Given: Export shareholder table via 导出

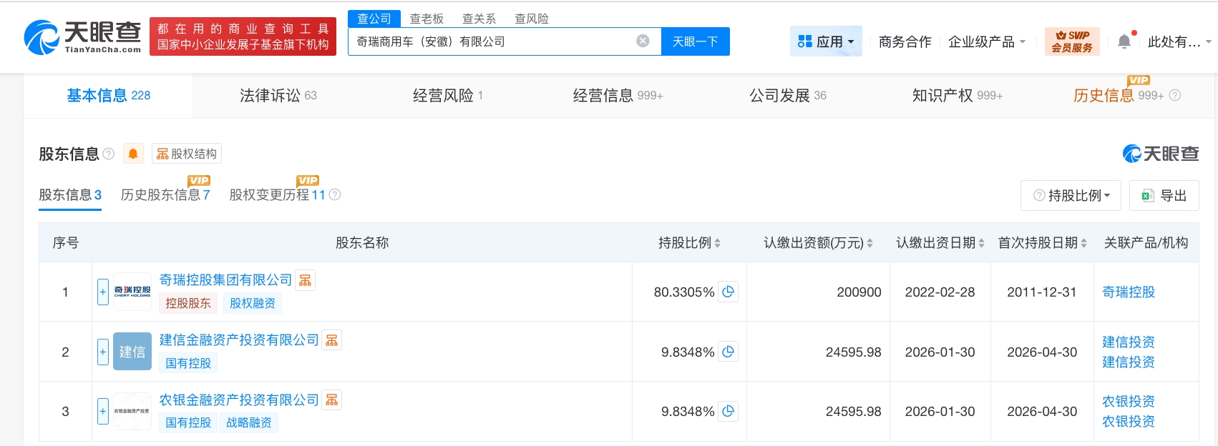Looking at the screenshot, I should [x=1164, y=195].
